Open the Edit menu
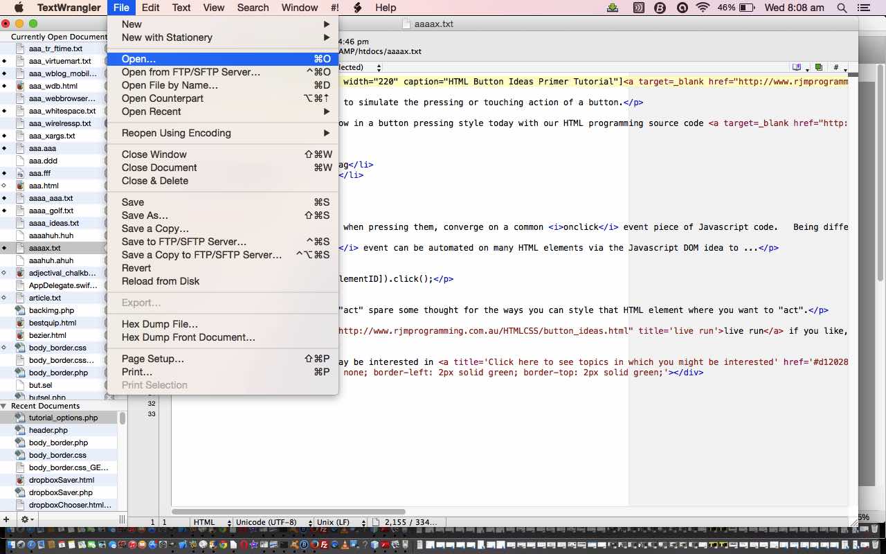The image size is (886, 554). [x=150, y=8]
